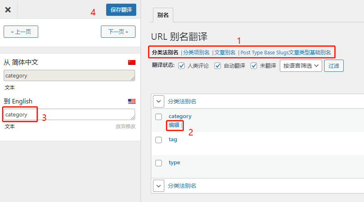Open the 文章别名 section link
The height and width of the screenshot is (202, 364).
(225, 52)
